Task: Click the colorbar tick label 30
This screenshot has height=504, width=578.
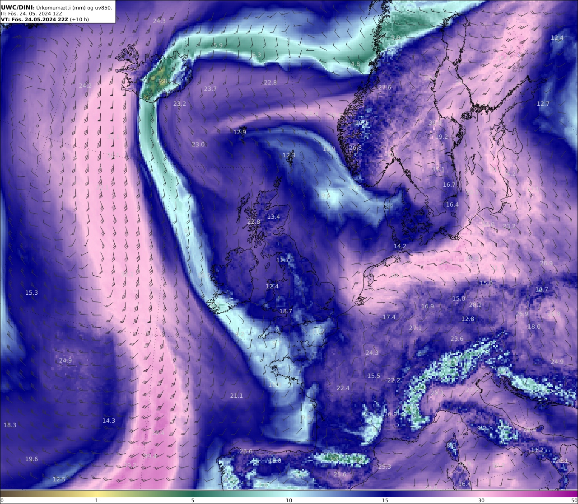Action: pyautogui.click(x=481, y=500)
